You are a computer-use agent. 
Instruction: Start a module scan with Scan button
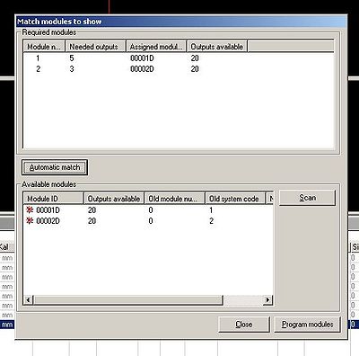[x=307, y=198]
